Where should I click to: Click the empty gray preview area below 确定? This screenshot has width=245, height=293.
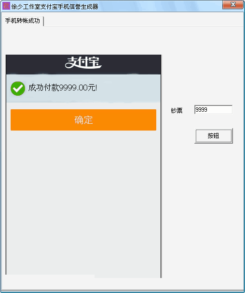83,202
